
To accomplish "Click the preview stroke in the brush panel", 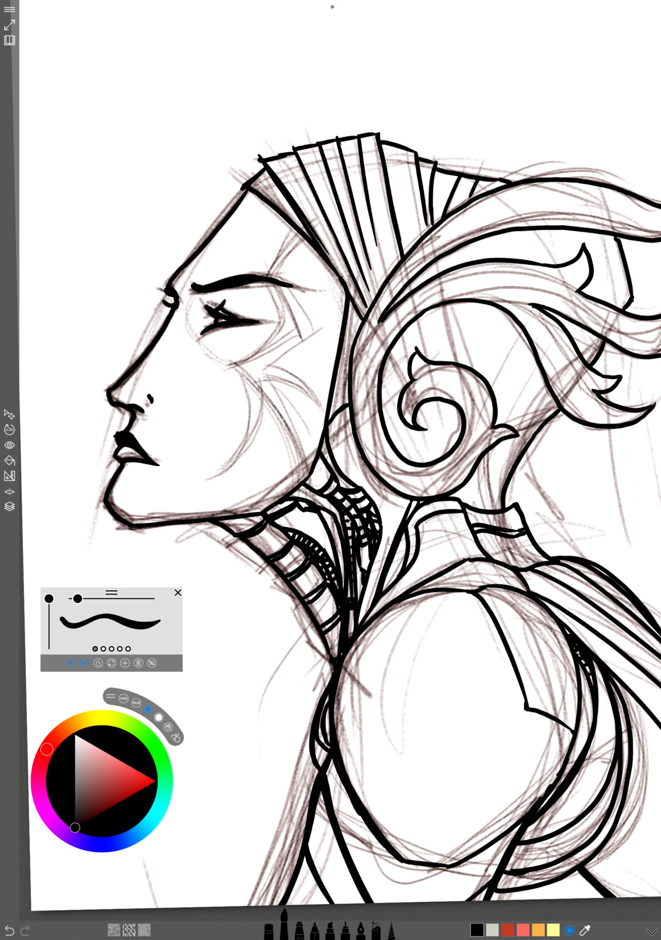I will pos(110,622).
